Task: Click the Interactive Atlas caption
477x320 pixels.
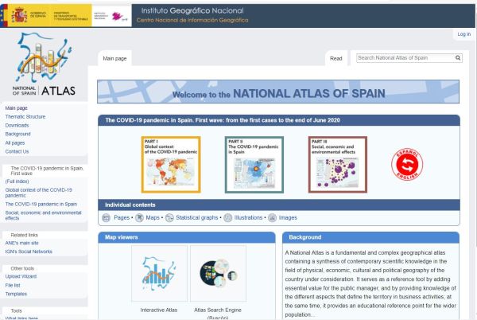Action: (x=159, y=310)
